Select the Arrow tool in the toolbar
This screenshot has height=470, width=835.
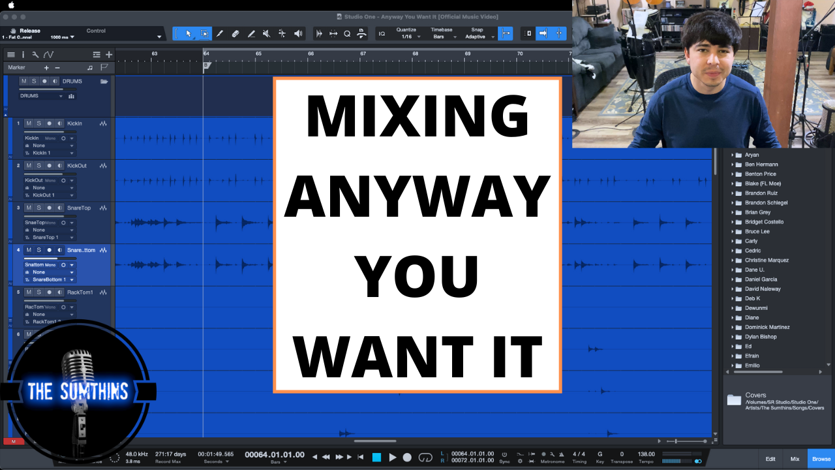(189, 33)
